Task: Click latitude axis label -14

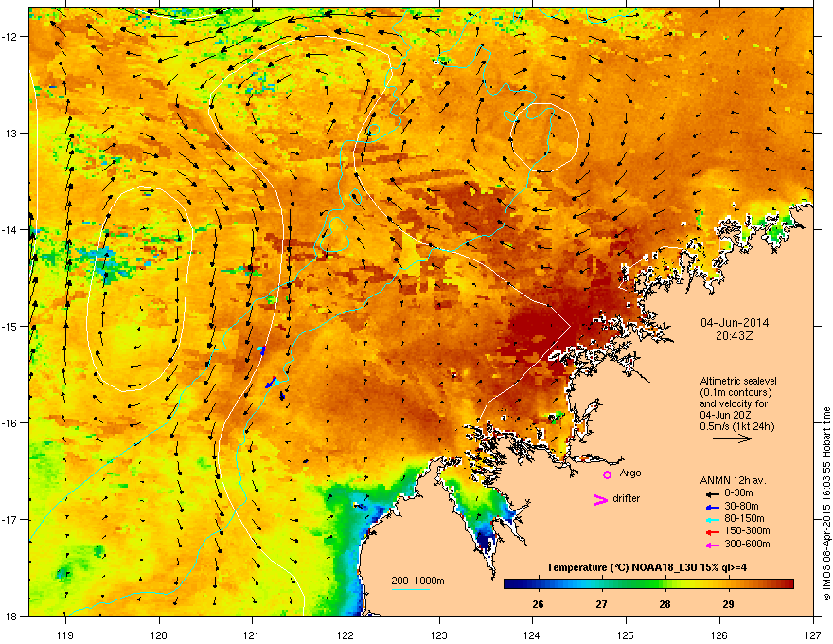Action: (x=9, y=230)
